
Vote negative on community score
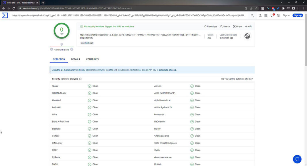pos(51,49)
